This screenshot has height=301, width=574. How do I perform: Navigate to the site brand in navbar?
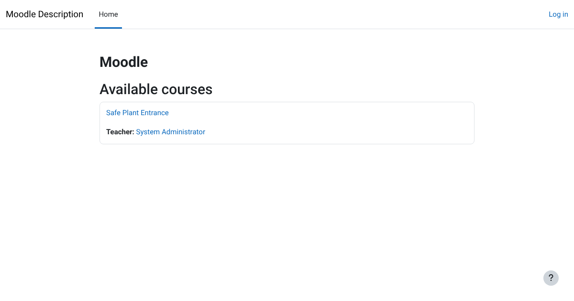tap(44, 14)
